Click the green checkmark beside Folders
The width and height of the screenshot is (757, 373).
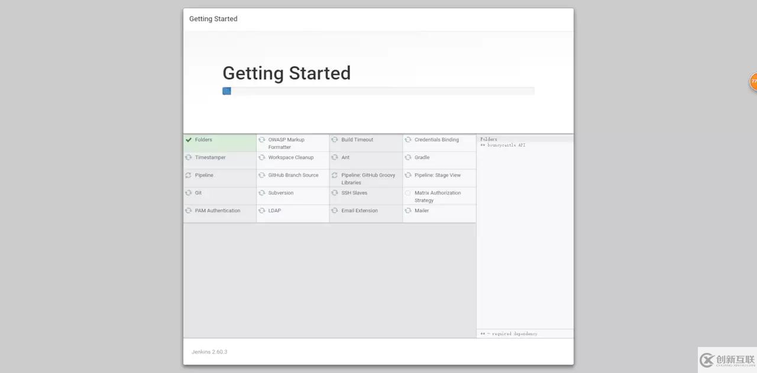click(x=189, y=140)
